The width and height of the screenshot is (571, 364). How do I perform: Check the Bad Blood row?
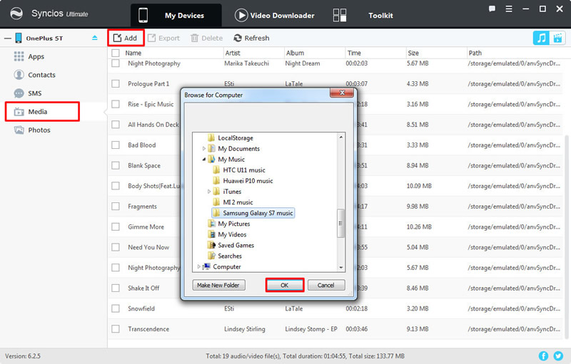[116, 145]
